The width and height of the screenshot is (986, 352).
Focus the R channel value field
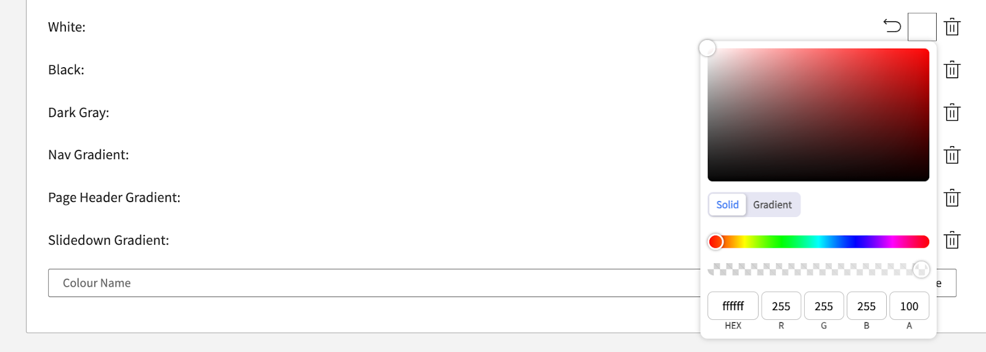[x=781, y=306]
